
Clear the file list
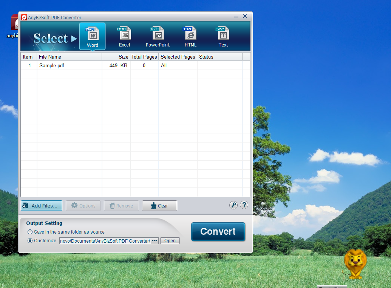point(159,206)
